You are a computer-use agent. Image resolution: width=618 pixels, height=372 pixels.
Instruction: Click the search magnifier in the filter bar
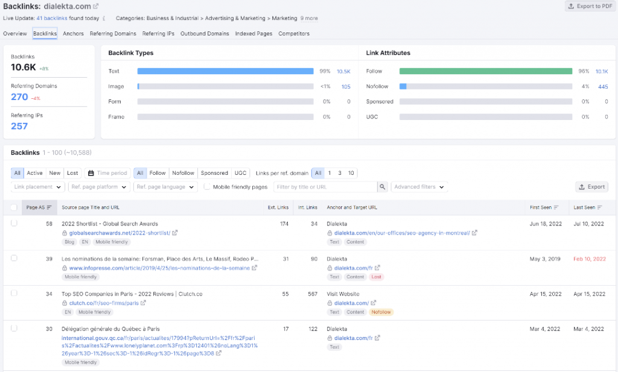382,187
